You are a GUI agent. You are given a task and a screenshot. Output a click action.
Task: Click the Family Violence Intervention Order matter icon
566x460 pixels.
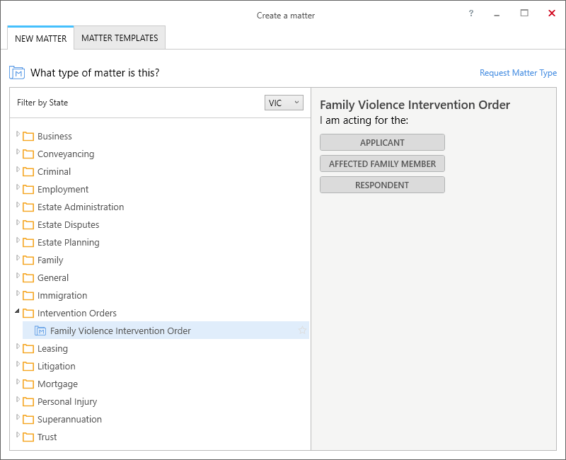[40, 330]
